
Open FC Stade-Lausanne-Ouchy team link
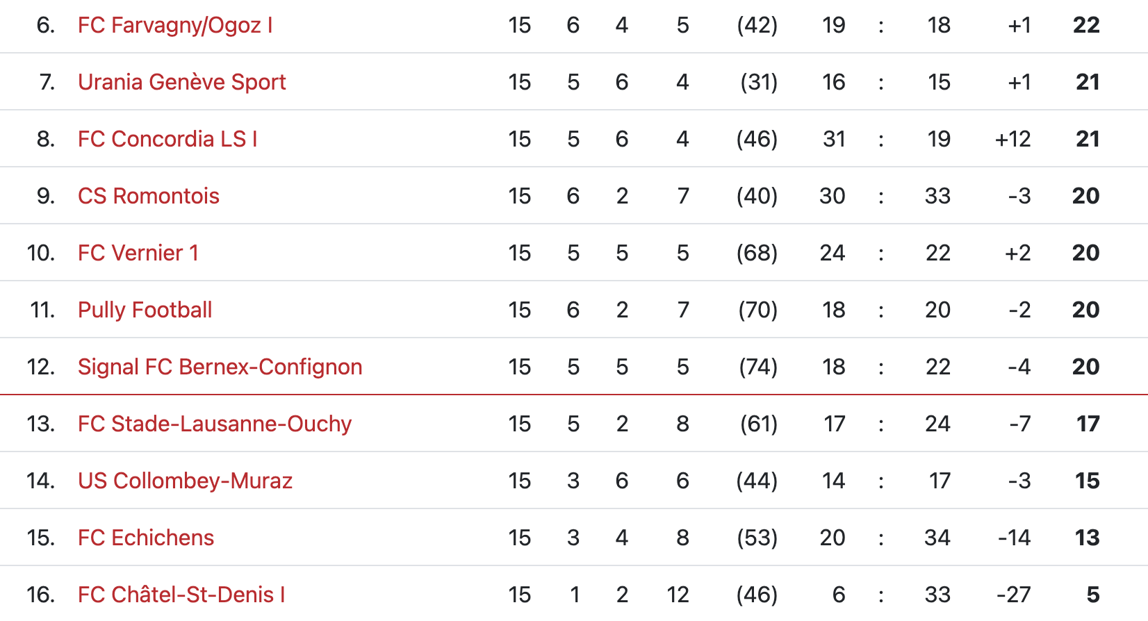(x=215, y=424)
